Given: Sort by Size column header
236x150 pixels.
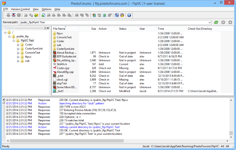Looking at the screenshot, I should click(88, 29).
